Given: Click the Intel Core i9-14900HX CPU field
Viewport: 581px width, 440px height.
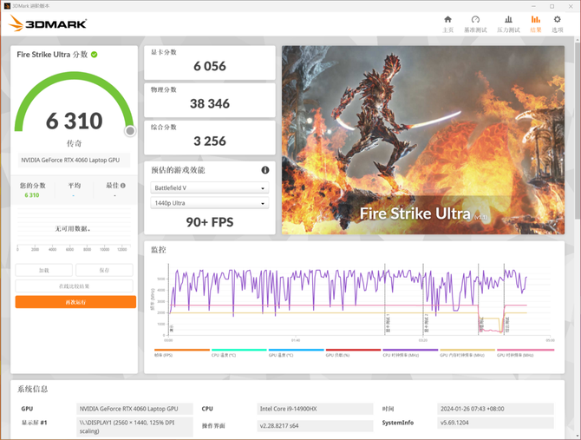Looking at the screenshot, I should pos(315,409).
